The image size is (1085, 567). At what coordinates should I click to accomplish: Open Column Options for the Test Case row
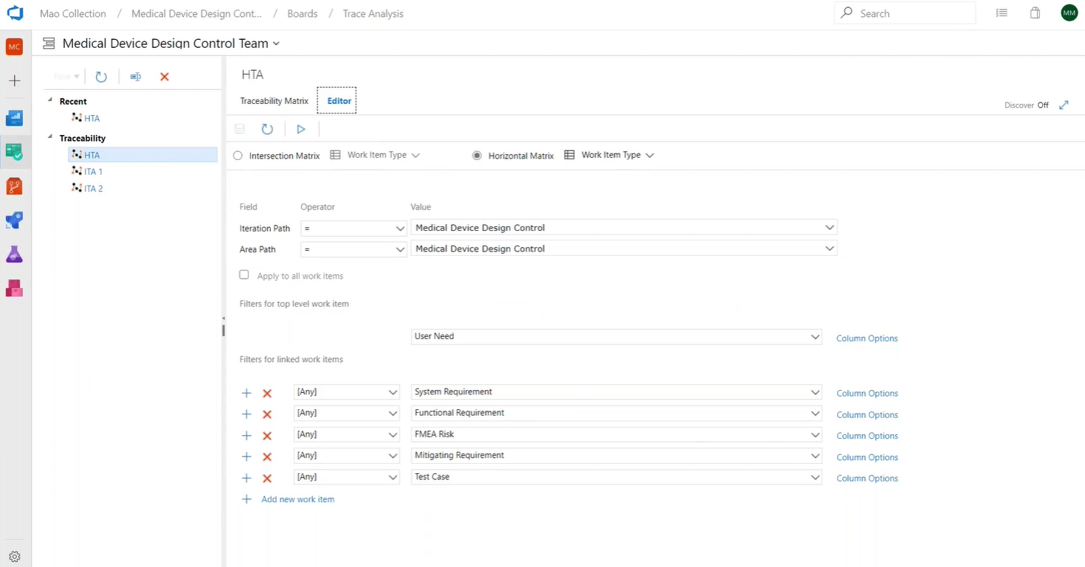pyautogui.click(x=867, y=478)
